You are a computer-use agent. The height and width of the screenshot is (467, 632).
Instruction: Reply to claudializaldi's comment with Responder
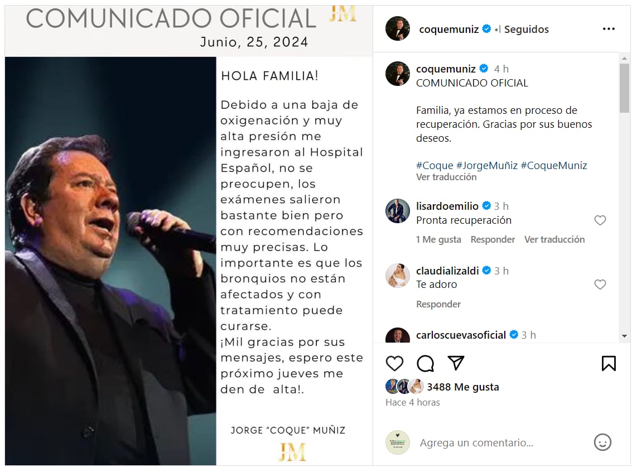tap(438, 304)
